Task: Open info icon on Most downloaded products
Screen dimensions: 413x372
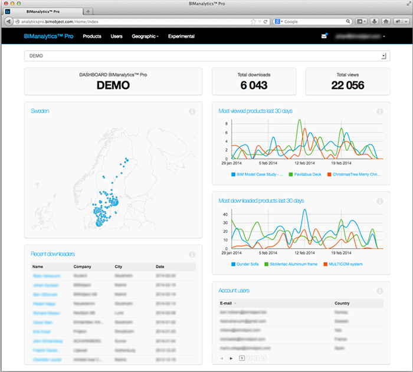Action: click(379, 201)
